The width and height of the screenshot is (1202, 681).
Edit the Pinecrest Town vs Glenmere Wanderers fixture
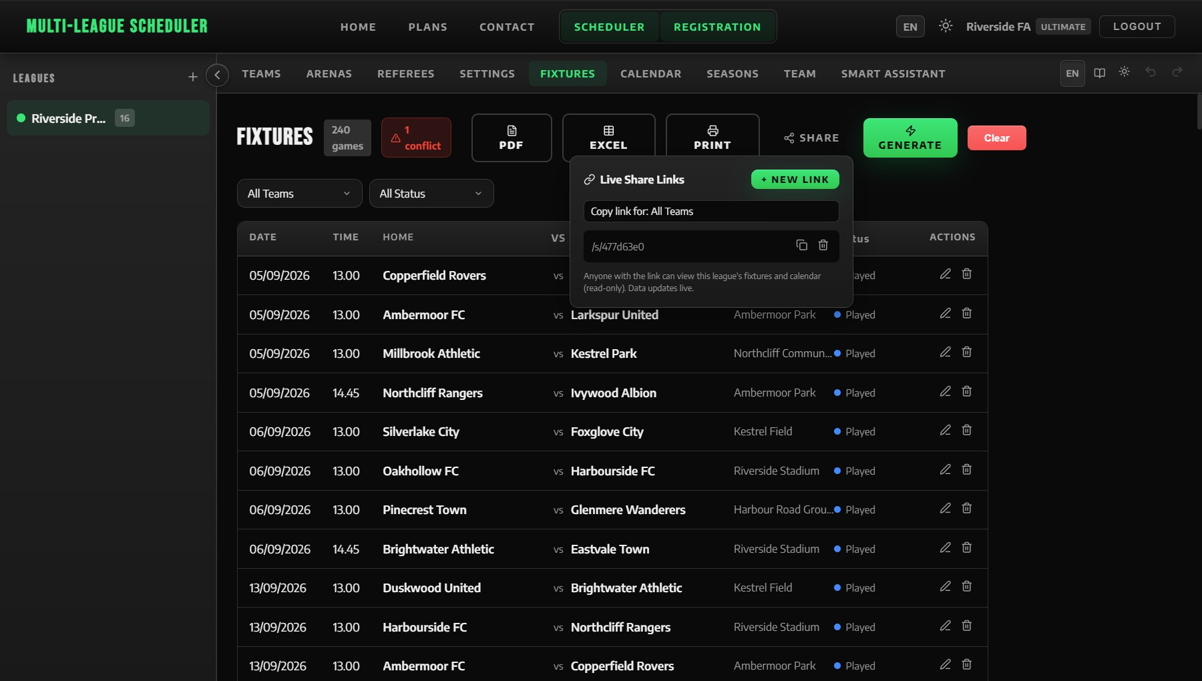[945, 509]
